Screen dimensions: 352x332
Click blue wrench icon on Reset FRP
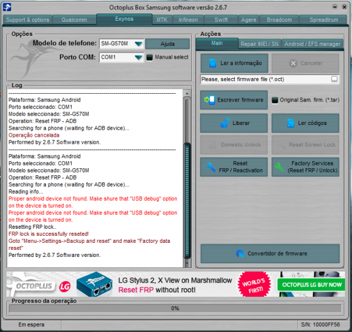point(211,167)
